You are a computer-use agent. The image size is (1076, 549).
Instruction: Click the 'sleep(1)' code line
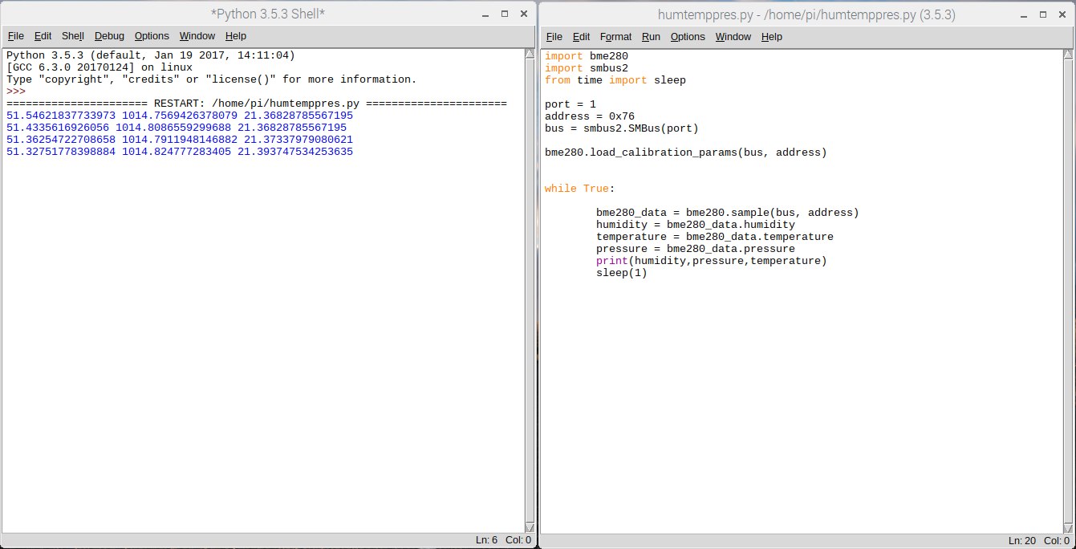[x=622, y=273]
